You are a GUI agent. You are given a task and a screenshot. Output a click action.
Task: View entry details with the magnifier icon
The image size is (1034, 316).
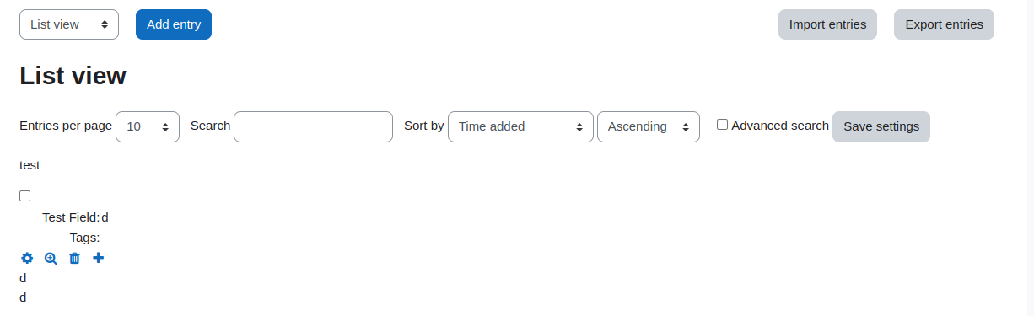(x=51, y=258)
